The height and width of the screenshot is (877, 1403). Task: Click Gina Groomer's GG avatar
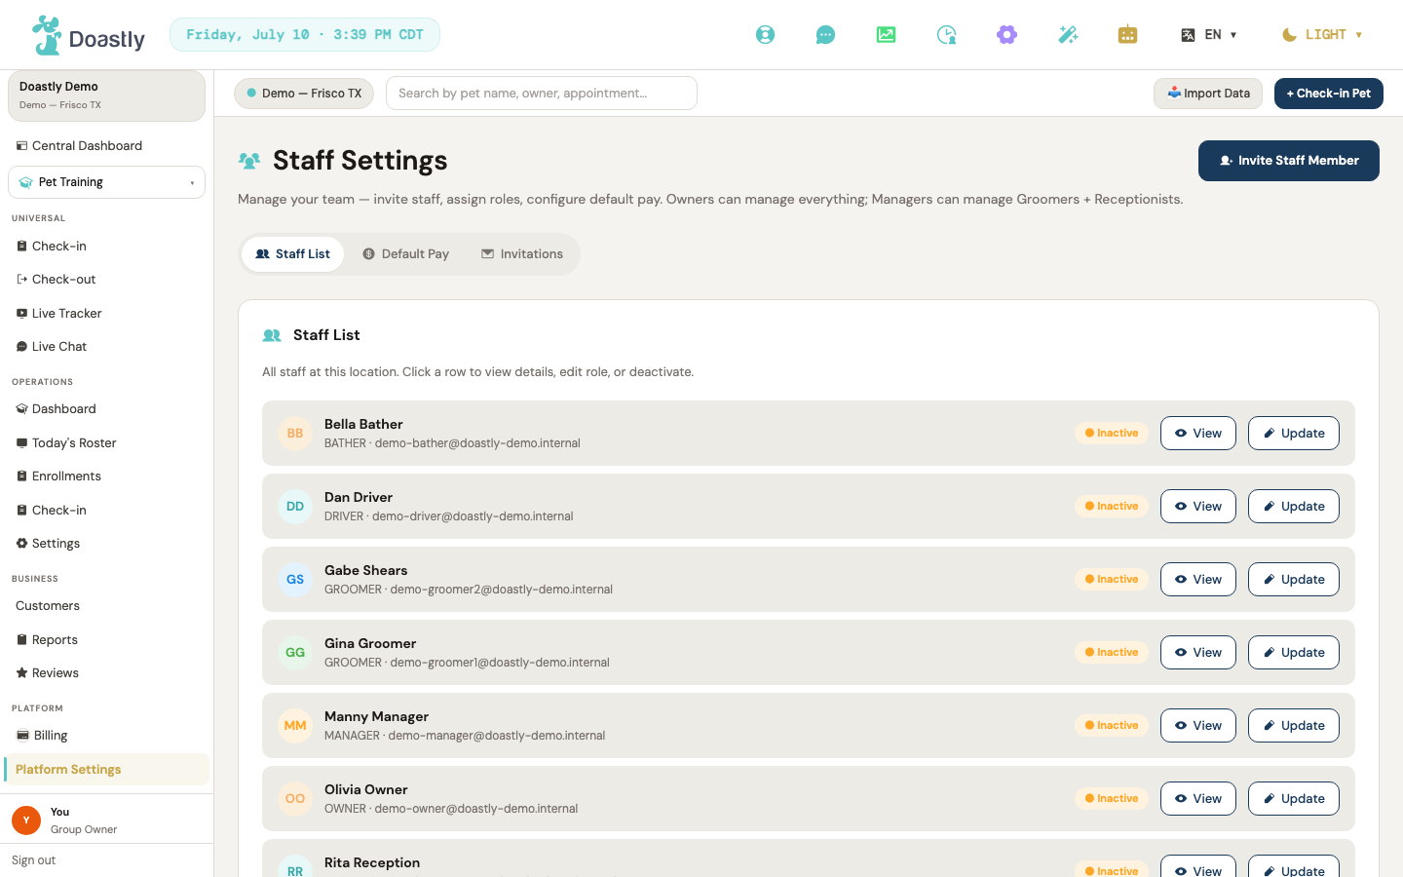[295, 653]
